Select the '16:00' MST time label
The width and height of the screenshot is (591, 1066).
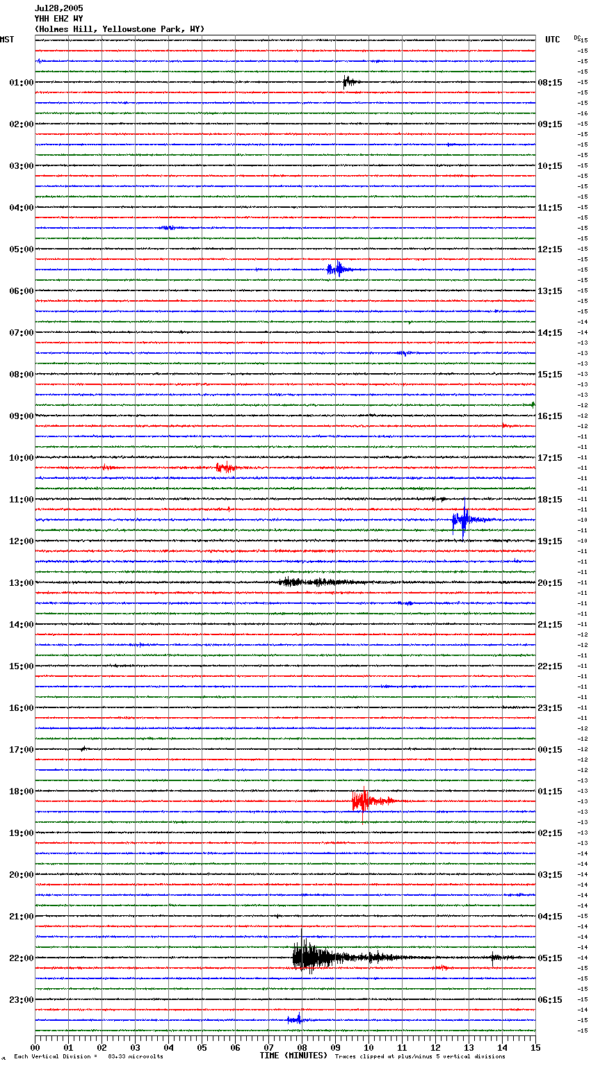click(x=21, y=708)
